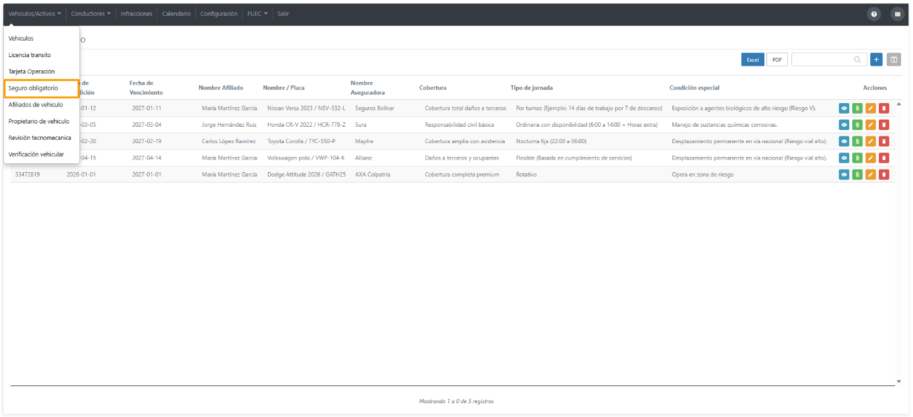Delete the Dodge Attitude 2026 record

[884, 175]
